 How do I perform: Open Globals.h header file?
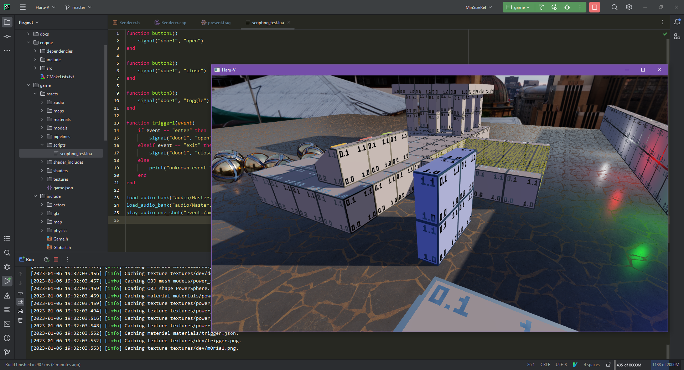pyautogui.click(x=59, y=248)
